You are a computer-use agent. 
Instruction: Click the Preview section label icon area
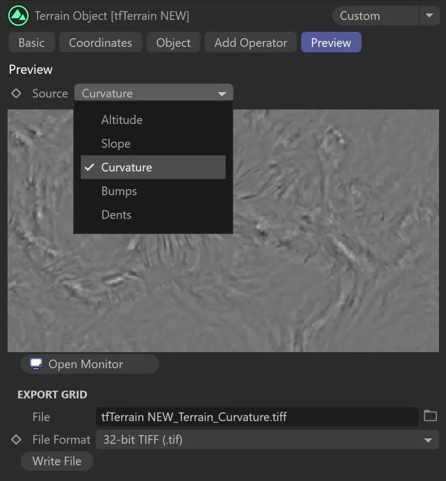[x=30, y=69]
